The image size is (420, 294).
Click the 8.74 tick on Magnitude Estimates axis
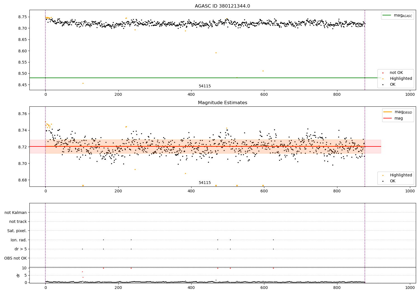tap(22, 130)
